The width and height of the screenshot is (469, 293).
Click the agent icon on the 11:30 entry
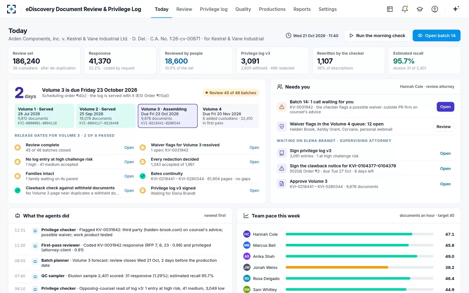pyautogui.click(x=35, y=246)
